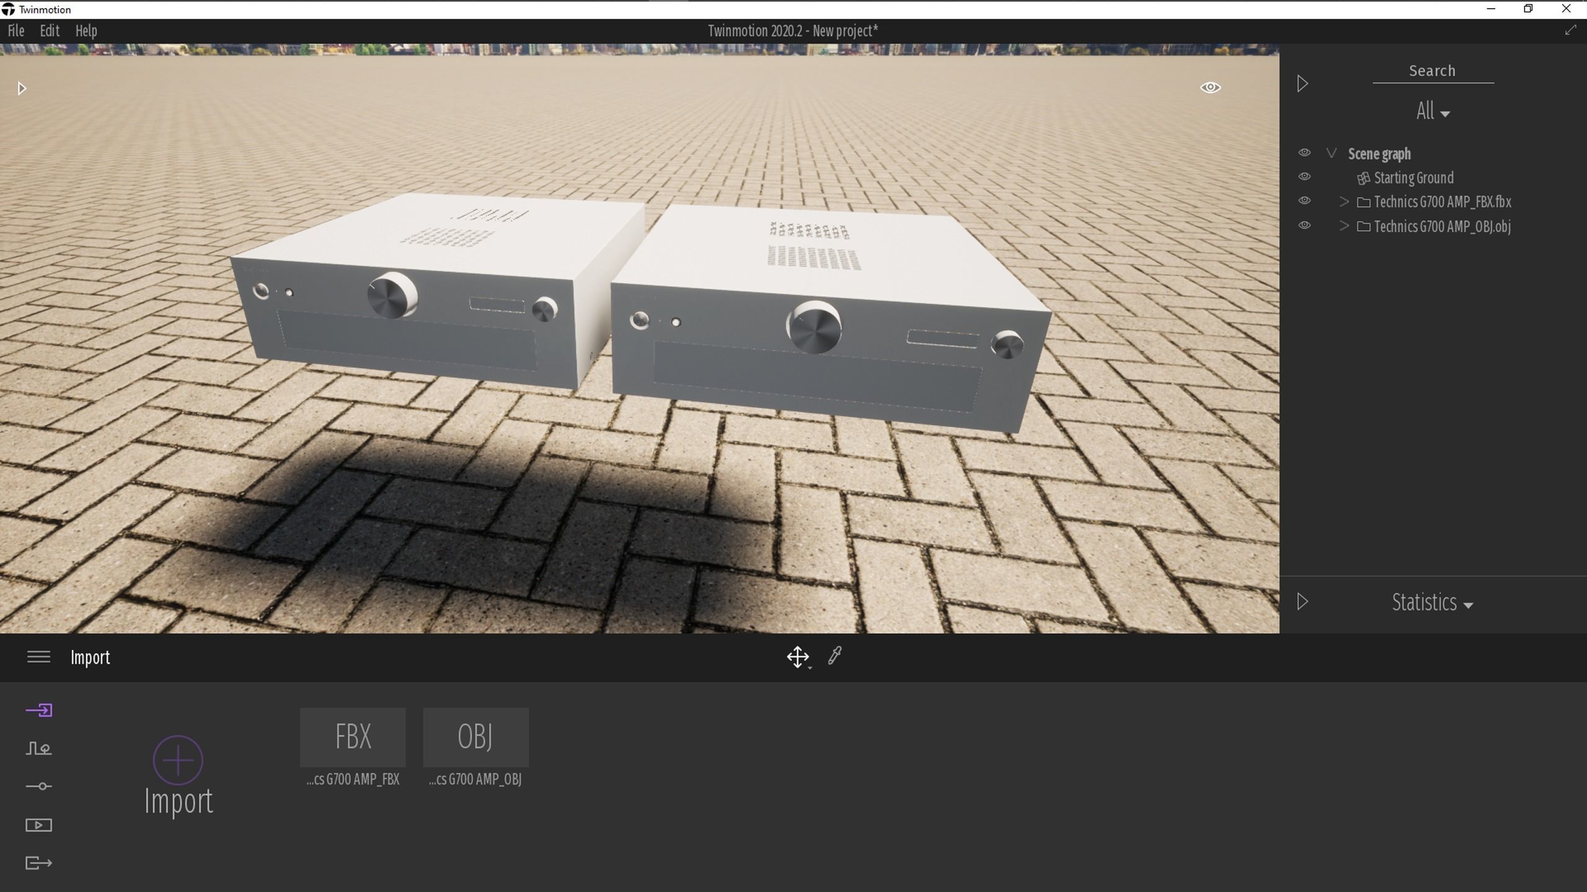This screenshot has height=892, width=1587.
Task: Click the plus Import button
Action: 178,760
